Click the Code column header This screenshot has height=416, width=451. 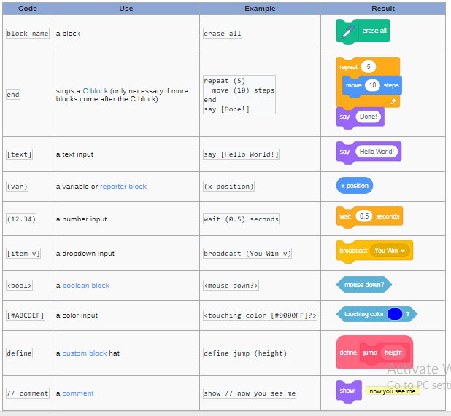28,9
